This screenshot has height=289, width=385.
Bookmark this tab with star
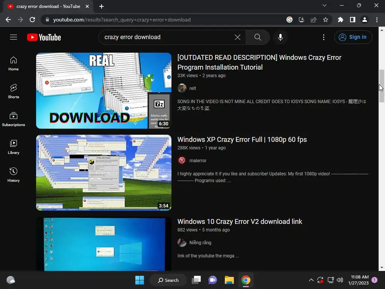click(x=326, y=20)
